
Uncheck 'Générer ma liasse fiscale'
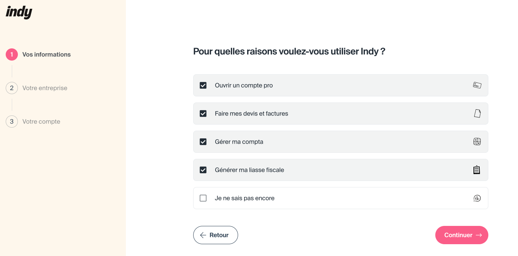point(203,170)
